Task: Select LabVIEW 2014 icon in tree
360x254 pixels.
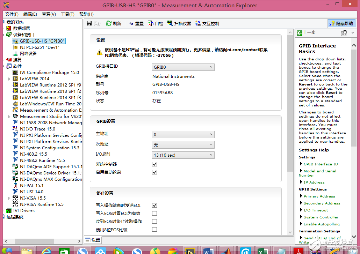Action: pyautogui.click(x=15, y=79)
